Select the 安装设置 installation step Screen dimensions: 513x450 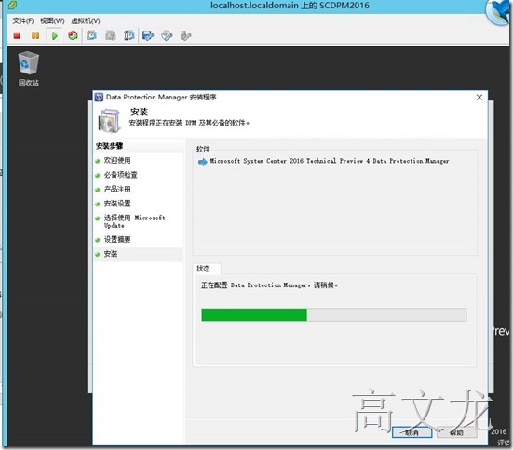tap(117, 204)
